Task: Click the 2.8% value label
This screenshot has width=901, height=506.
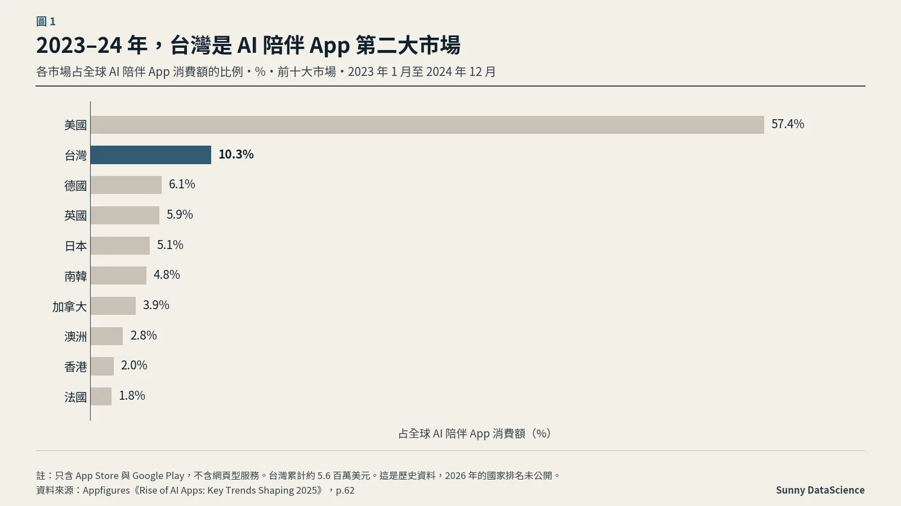Action: pyautogui.click(x=144, y=336)
